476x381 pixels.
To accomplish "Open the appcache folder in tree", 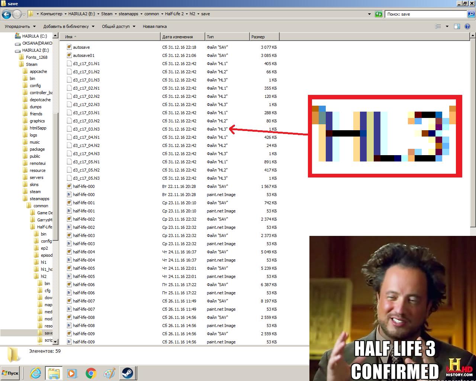I will (38, 71).
